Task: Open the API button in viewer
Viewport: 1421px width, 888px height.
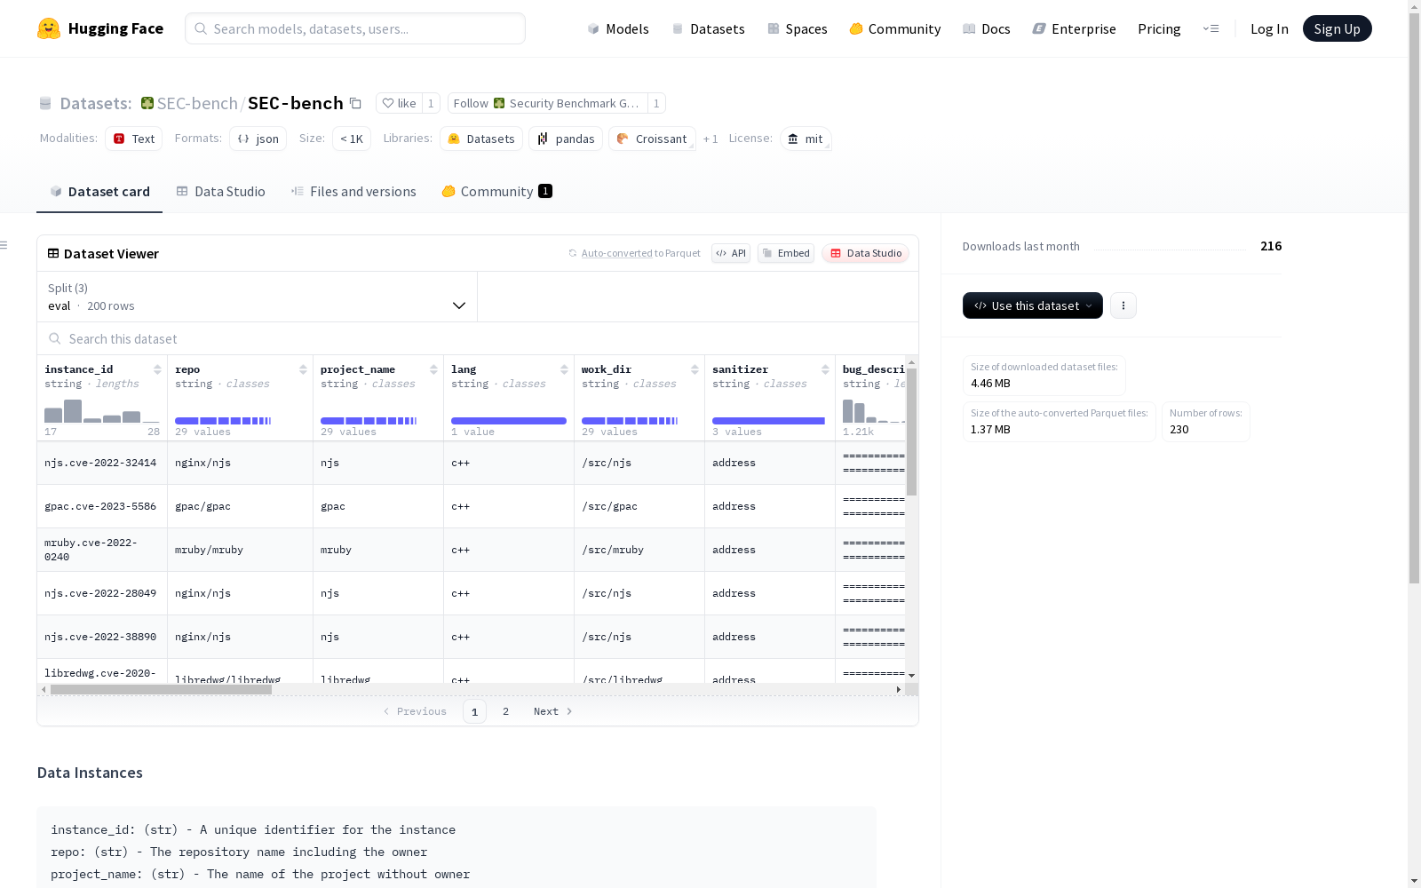Action: [x=731, y=253]
